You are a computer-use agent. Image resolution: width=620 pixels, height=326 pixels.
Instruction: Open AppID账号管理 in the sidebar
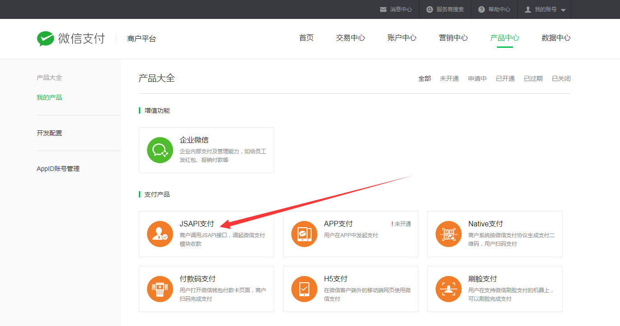coord(58,169)
